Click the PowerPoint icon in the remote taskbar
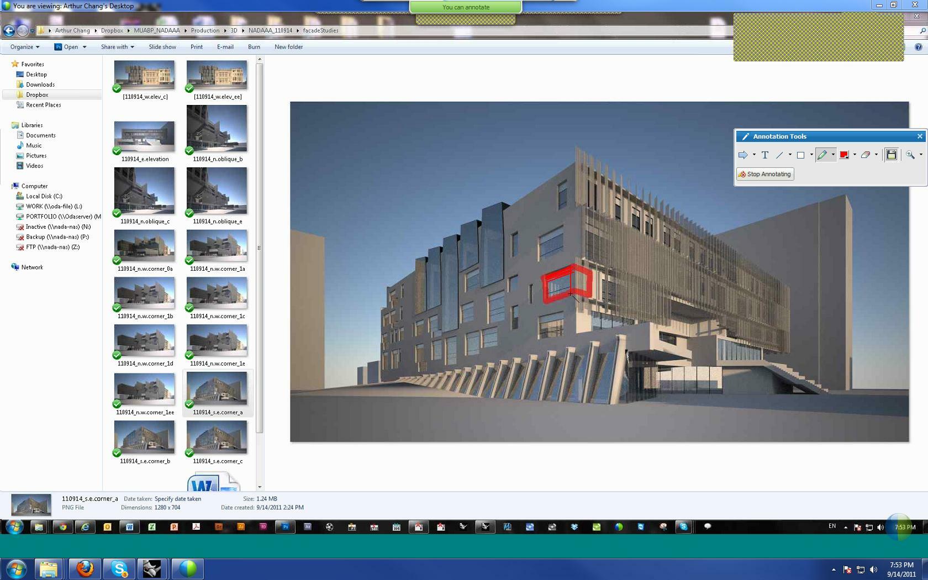The width and height of the screenshot is (928, 580). coord(174,527)
